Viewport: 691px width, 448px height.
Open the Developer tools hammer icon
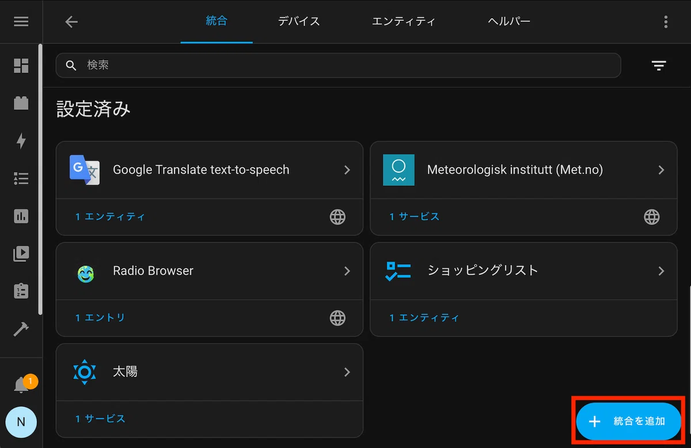(x=21, y=329)
